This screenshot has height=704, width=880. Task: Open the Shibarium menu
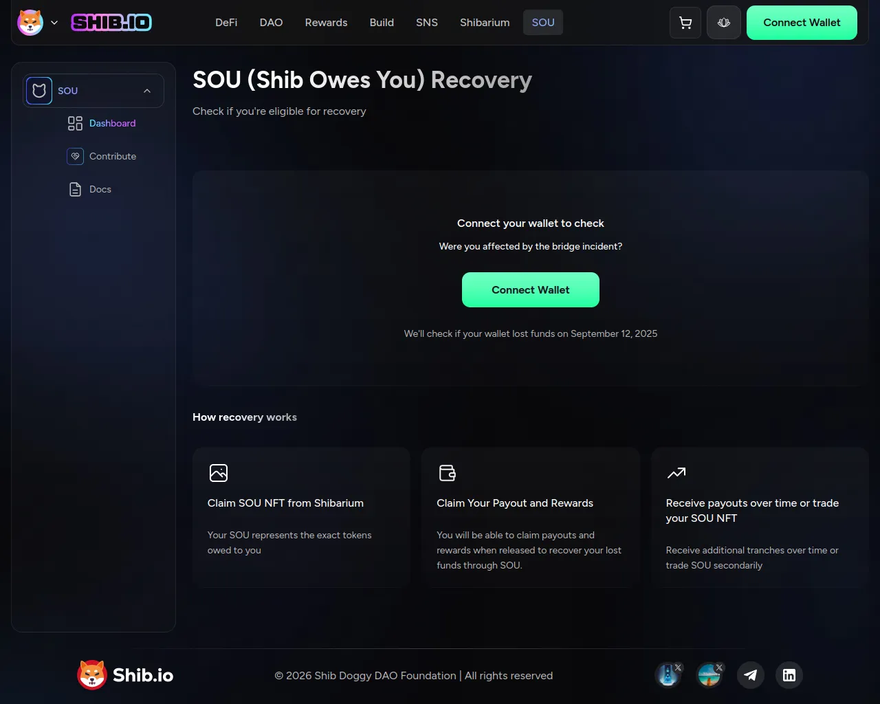(485, 23)
